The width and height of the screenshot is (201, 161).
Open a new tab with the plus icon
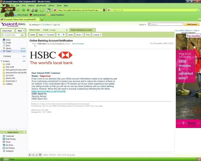(42, 19)
